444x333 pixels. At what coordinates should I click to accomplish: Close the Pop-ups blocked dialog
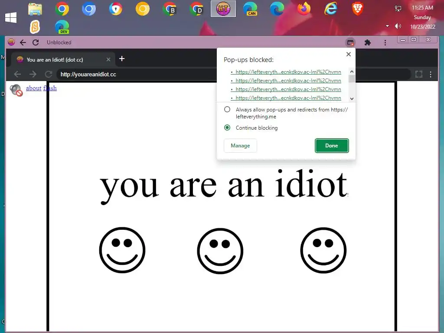(349, 54)
